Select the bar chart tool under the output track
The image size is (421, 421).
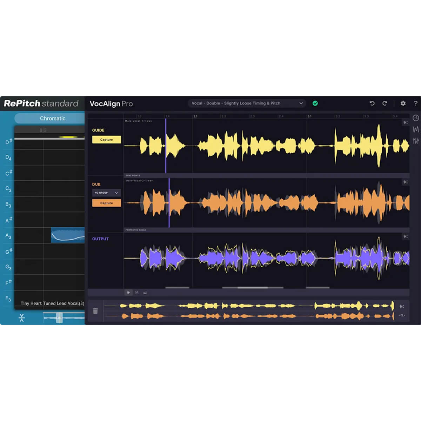click(145, 293)
